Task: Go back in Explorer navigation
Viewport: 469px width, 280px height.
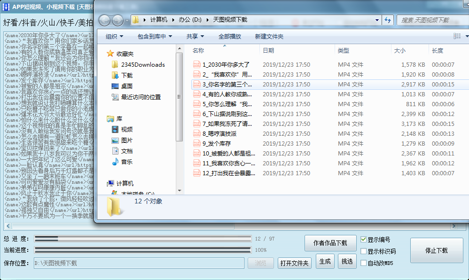Action: [104, 20]
